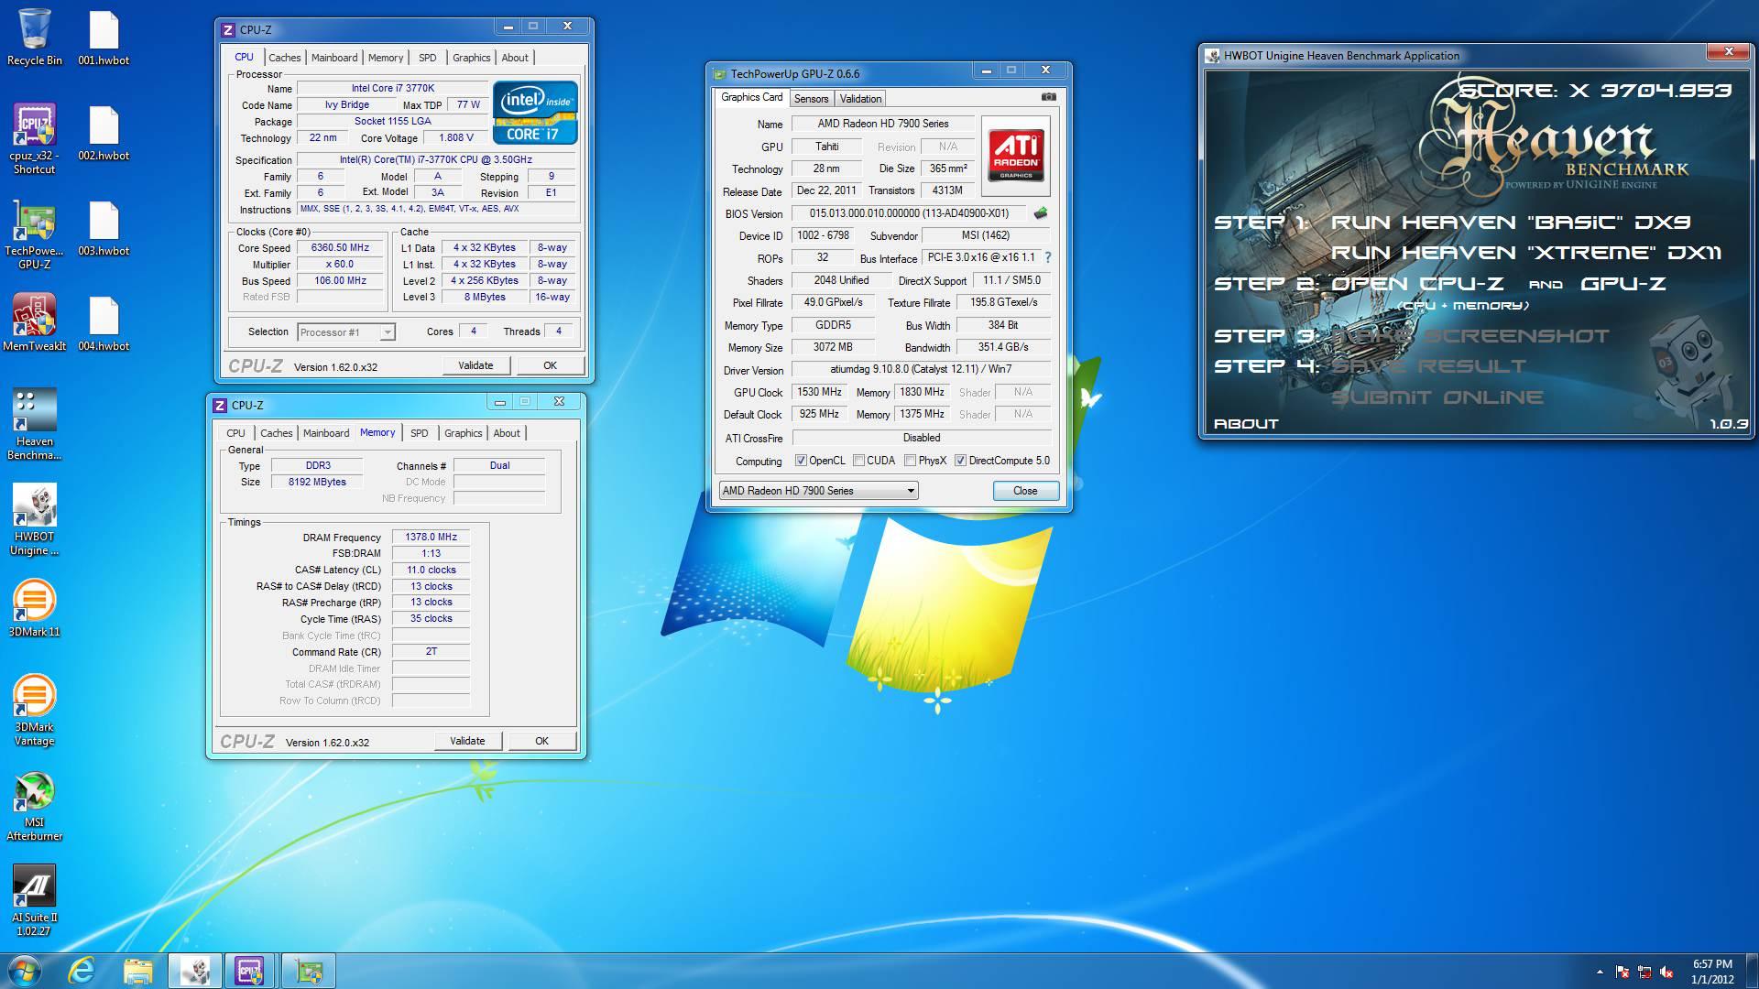Open the Processor #1 selection dropdown
The height and width of the screenshot is (989, 1759).
[x=345, y=332]
